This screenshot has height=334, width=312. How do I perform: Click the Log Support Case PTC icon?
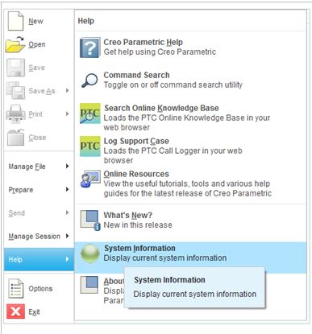(90, 146)
